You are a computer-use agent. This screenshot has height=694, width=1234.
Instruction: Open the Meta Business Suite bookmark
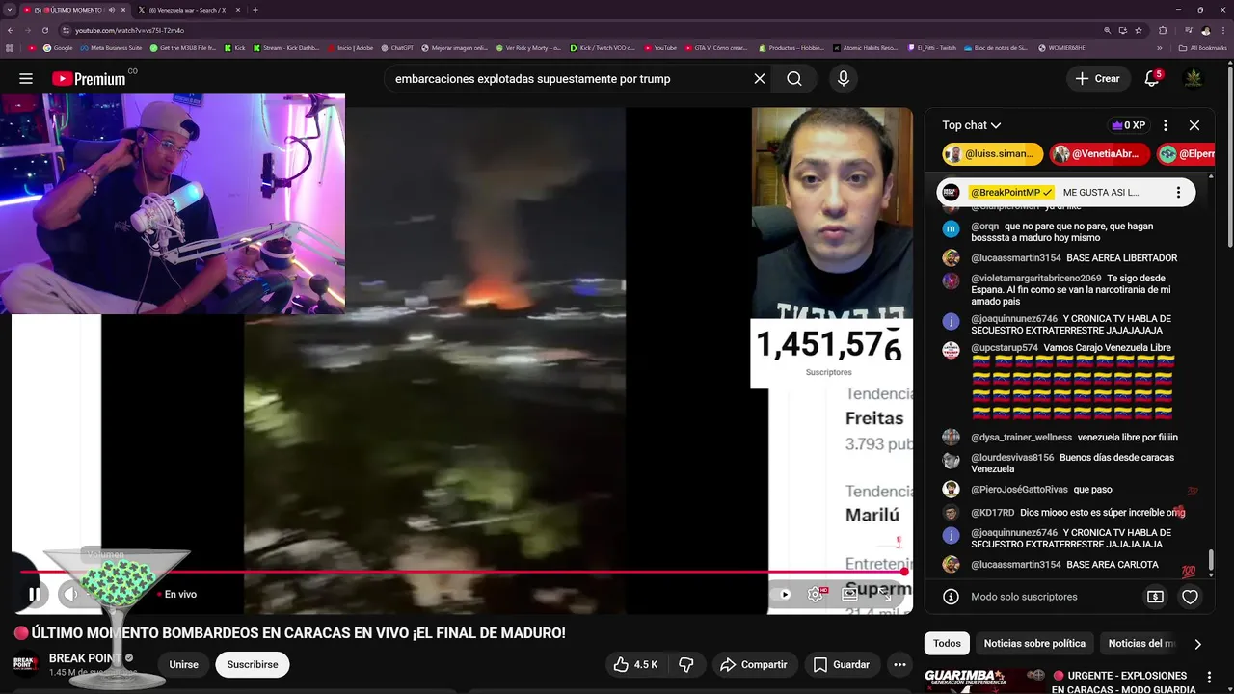111,47
